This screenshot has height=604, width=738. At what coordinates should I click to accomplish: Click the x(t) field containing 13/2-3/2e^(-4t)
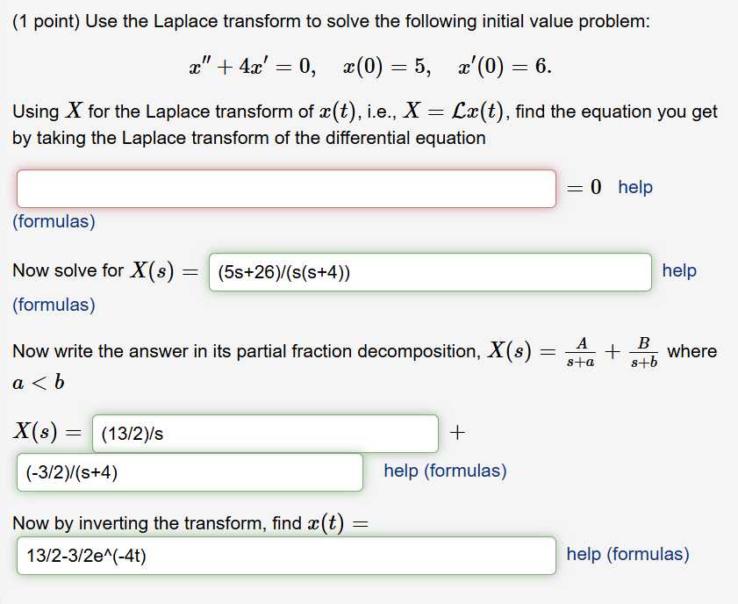[x=285, y=555]
